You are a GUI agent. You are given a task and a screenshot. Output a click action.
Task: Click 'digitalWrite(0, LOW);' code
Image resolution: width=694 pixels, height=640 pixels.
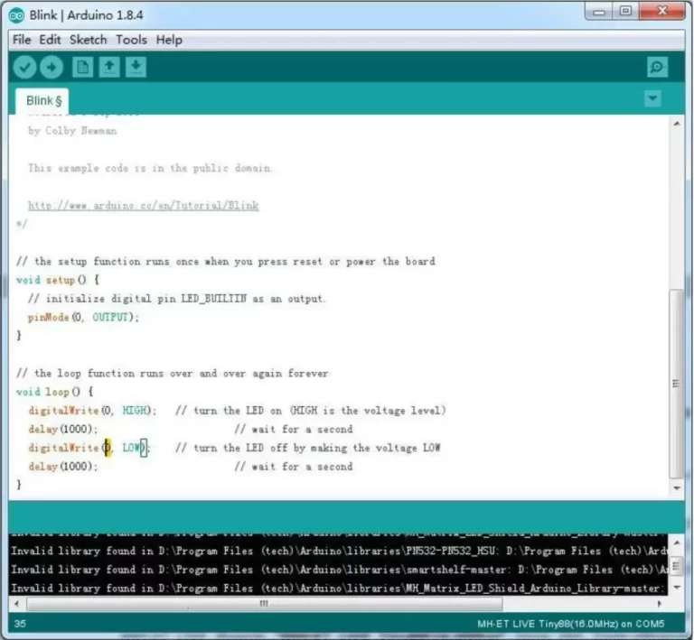[89, 448]
